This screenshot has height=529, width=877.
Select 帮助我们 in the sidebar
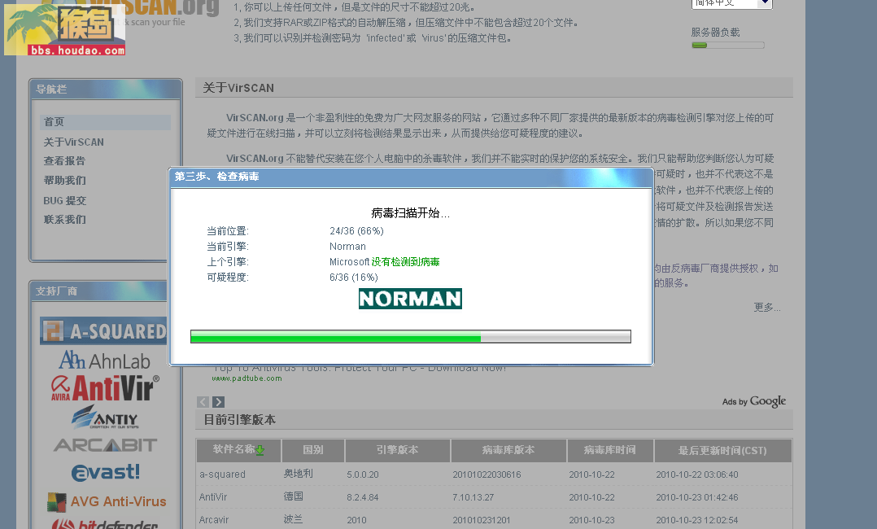(x=65, y=180)
